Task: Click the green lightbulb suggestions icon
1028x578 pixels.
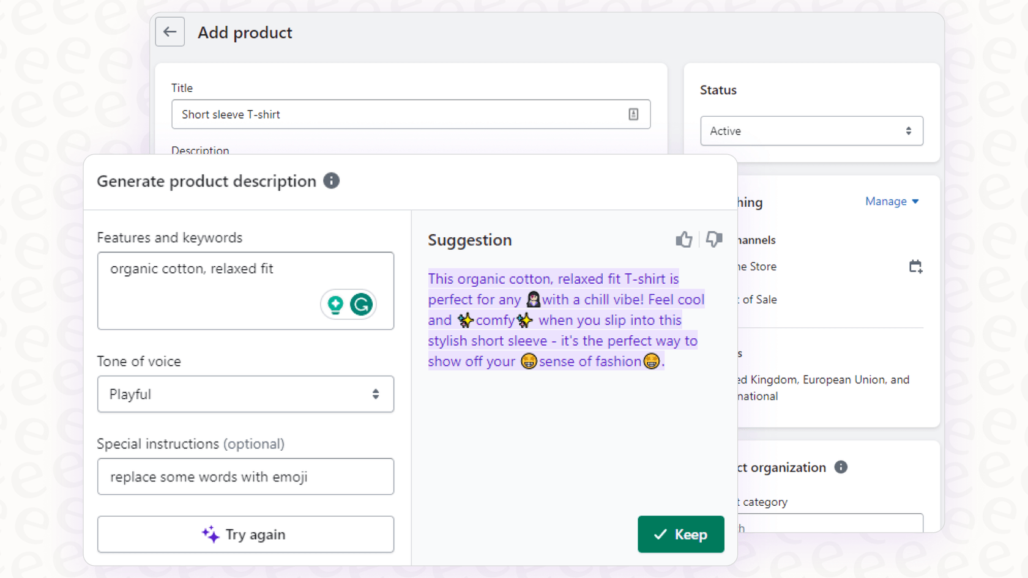Action: [x=335, y=304]
